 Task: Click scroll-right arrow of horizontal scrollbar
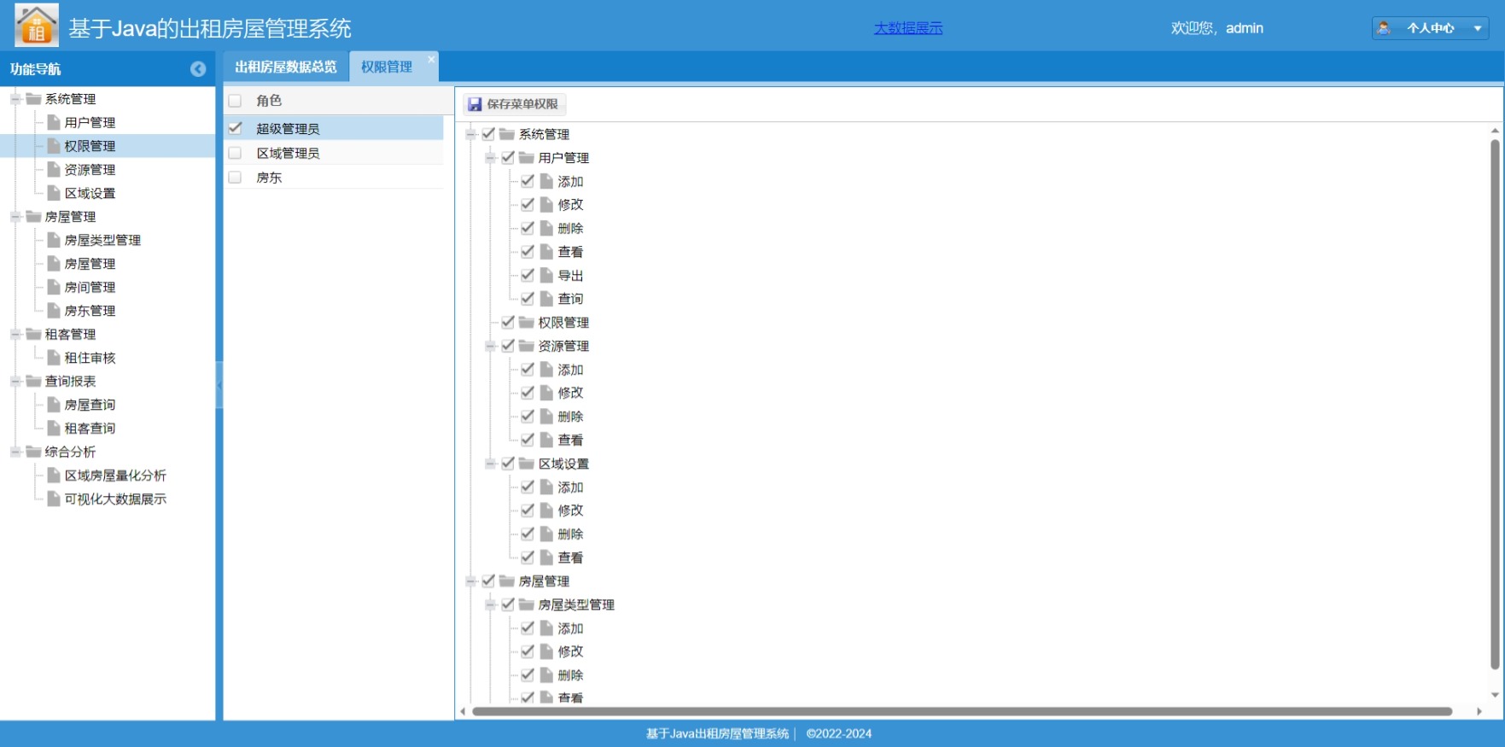1479,711
